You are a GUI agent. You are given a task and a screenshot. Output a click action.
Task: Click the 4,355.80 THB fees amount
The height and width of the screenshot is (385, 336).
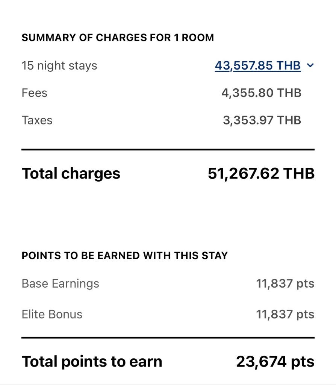coord(261,93)
